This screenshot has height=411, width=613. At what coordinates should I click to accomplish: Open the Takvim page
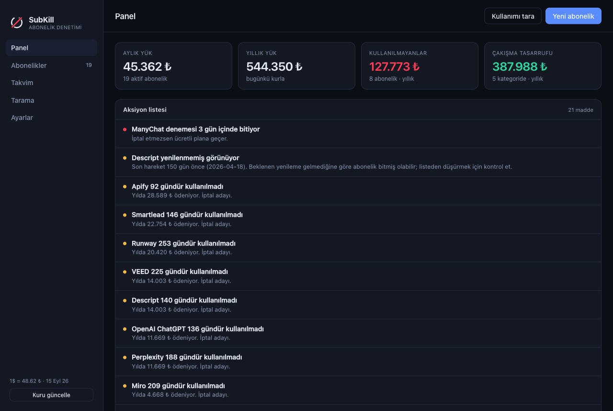[x=51, y=83]
